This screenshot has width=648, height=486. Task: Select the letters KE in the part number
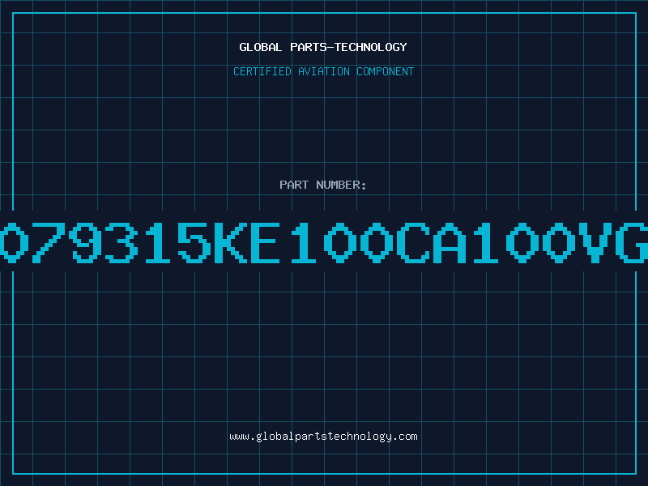pyautogui.click(x=247, y=242)
